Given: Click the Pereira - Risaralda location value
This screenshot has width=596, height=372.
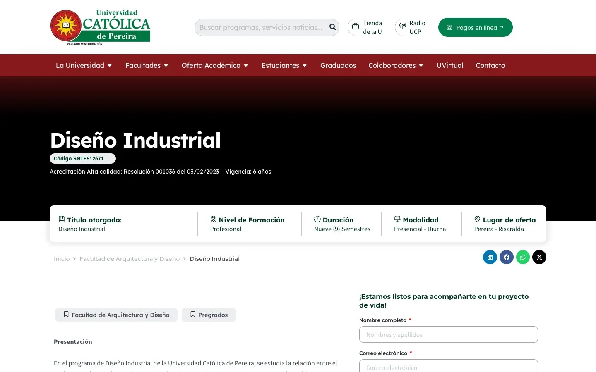Looking at the screenshot, I should [x=499, y=229].
